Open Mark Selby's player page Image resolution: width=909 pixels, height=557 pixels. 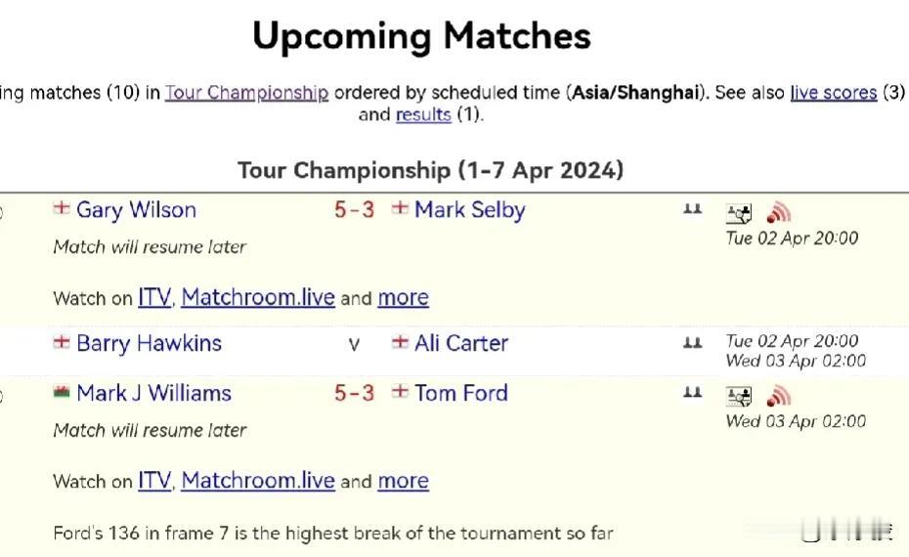pos(469,210)
